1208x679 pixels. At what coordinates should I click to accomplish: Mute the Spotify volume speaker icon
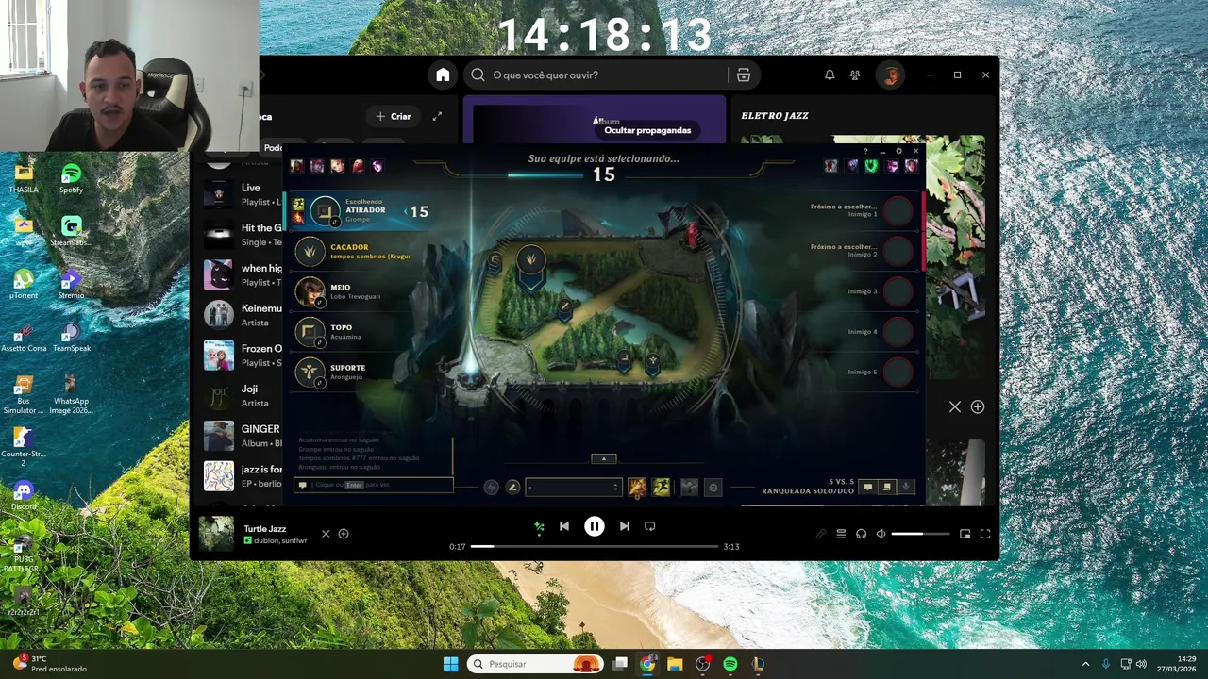pyautogui.click(x=881, y=535)
